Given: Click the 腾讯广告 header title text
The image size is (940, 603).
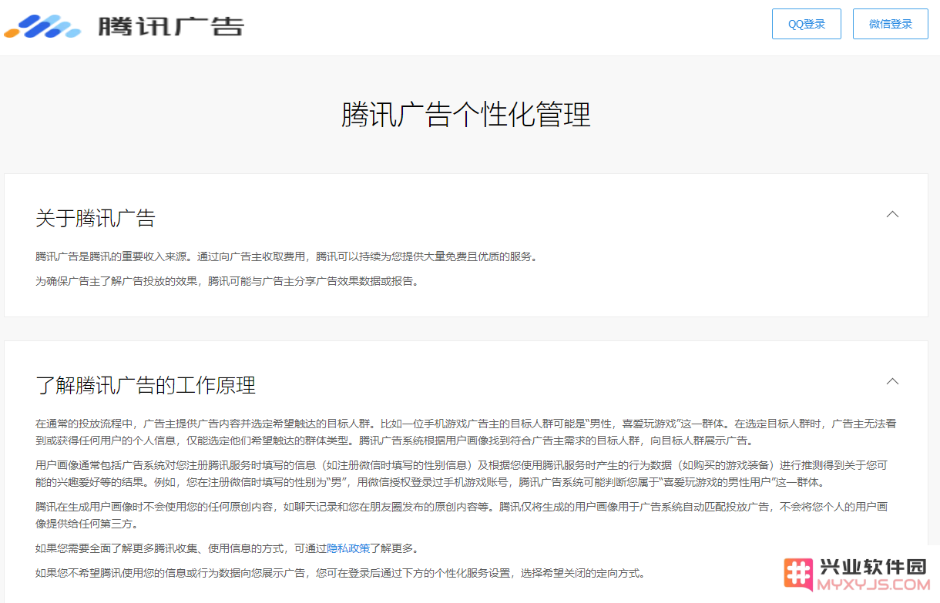Looking at the screenshot, I should click(x=171, y=26).
